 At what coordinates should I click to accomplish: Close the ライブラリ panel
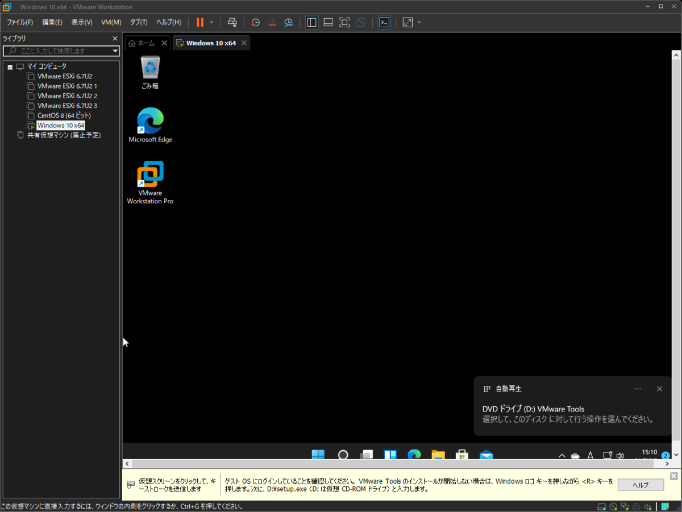(x=115, y=39)
